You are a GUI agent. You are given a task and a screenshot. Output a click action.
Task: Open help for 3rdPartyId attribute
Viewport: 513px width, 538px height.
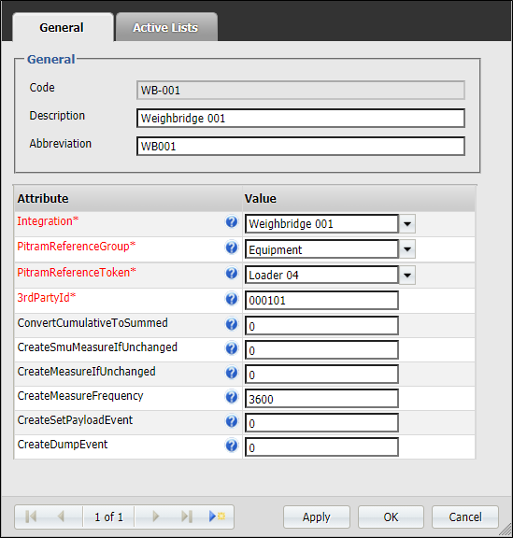tap(232, 299)
